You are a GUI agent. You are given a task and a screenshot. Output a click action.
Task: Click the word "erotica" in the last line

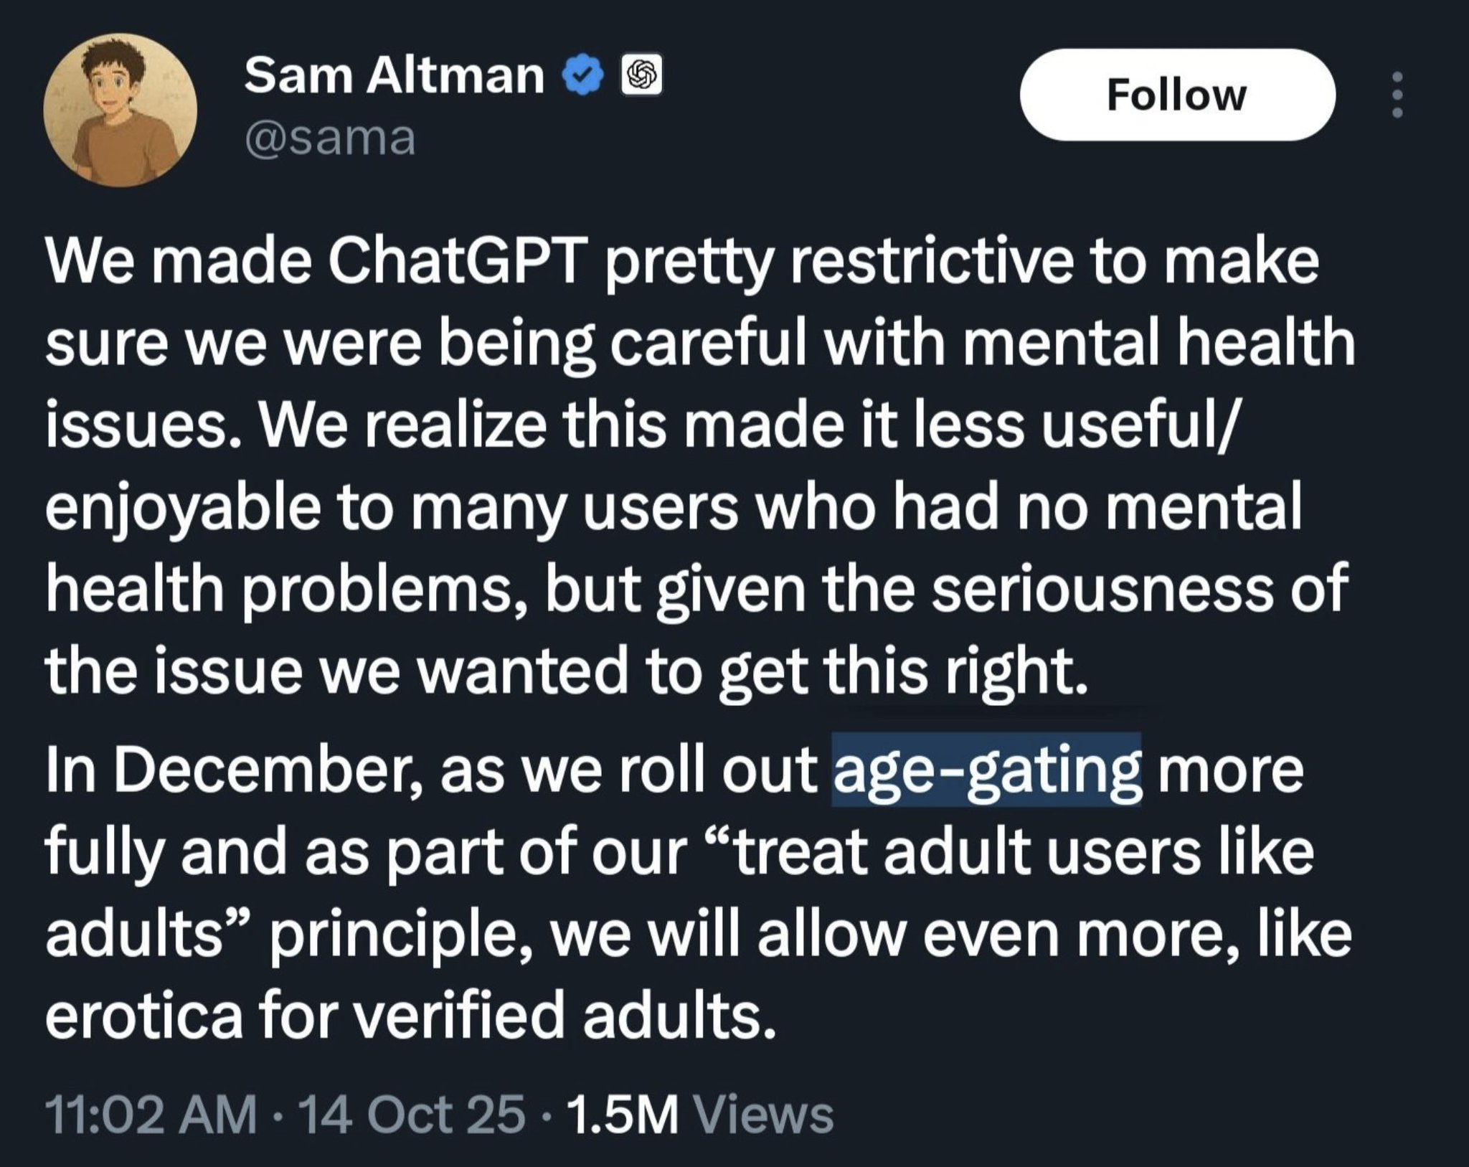pyautogui.click(x=143, y=1016)
